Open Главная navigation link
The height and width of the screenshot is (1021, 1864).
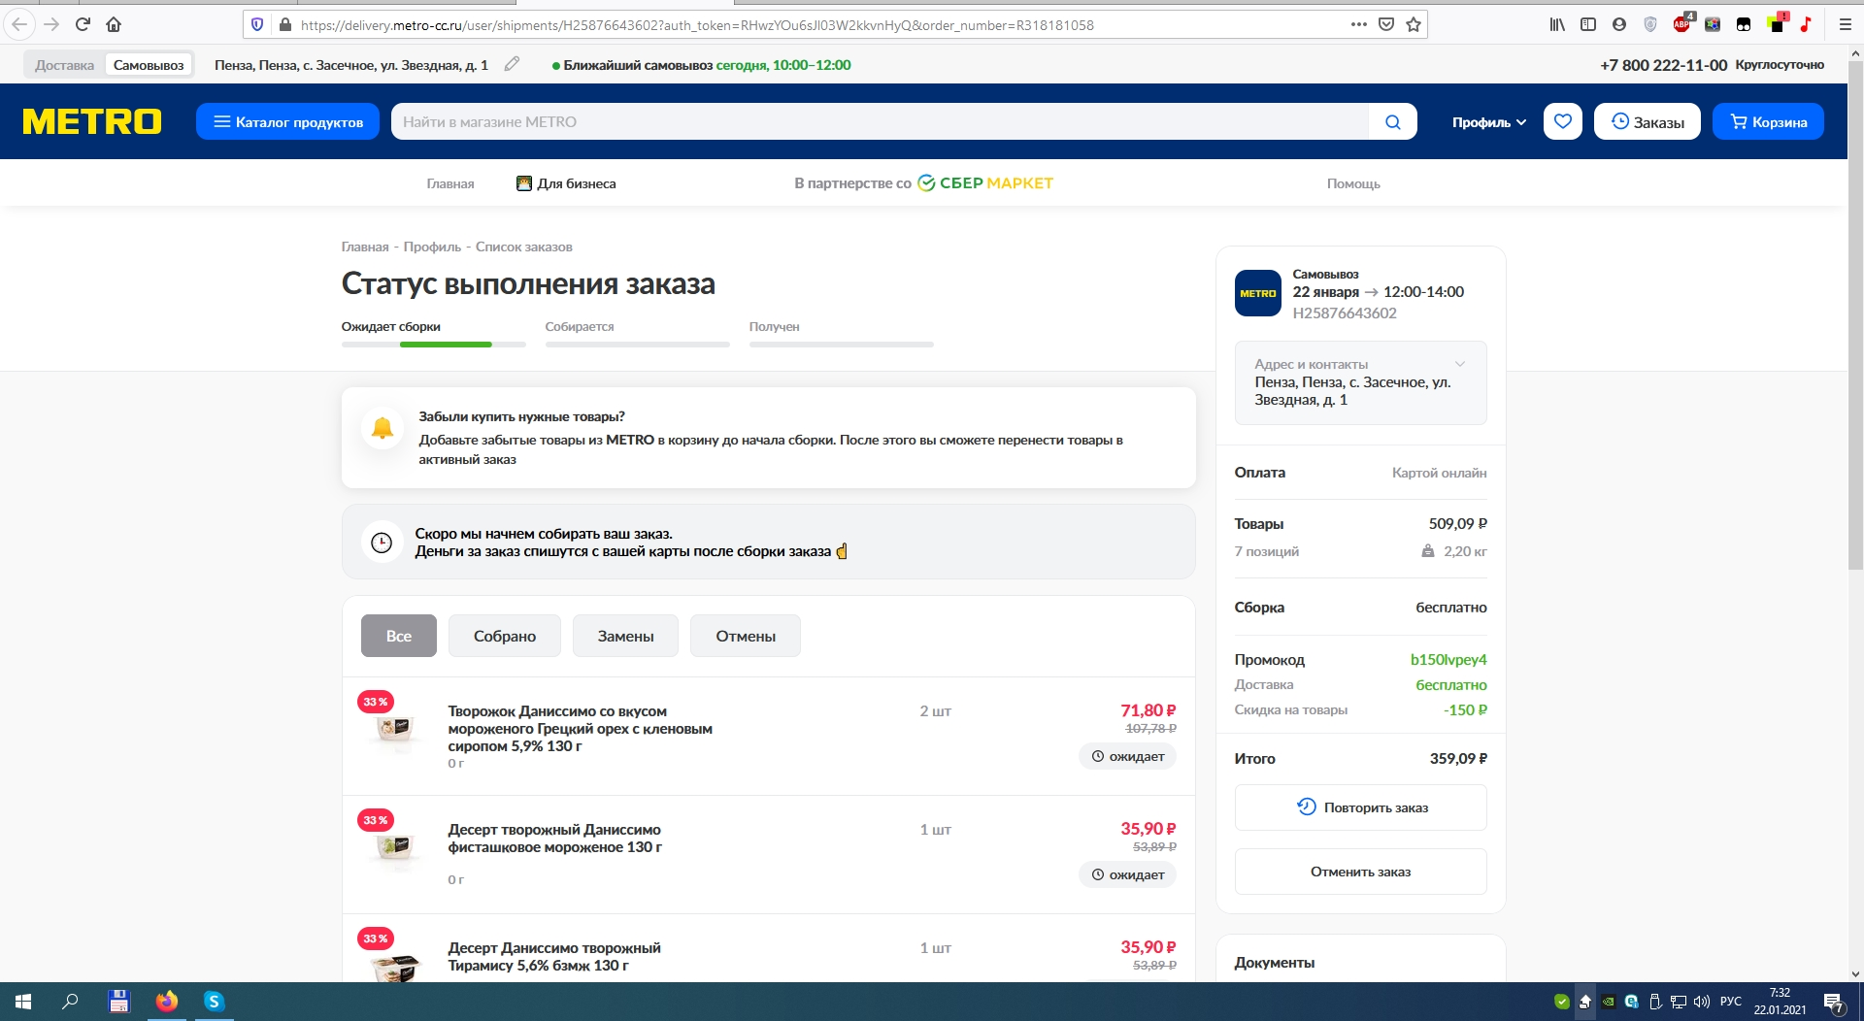tap(450, 183)
